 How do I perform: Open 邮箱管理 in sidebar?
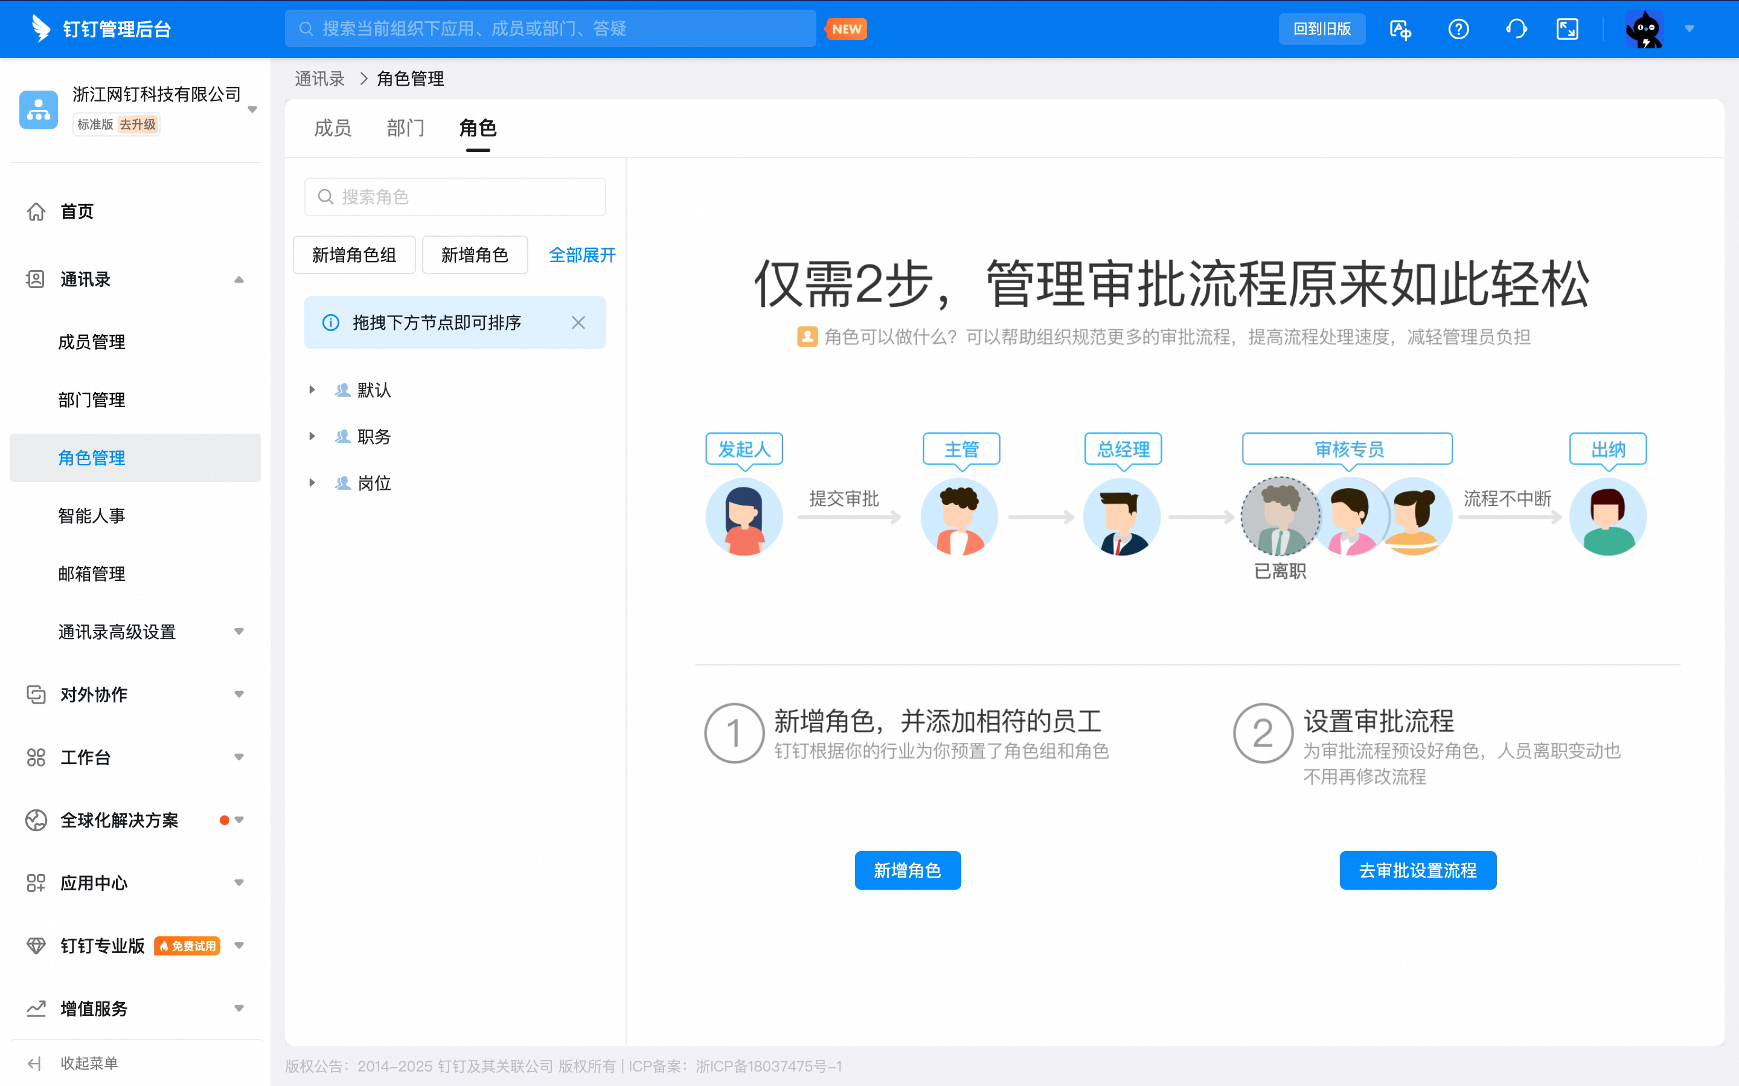tap(135, 574)
